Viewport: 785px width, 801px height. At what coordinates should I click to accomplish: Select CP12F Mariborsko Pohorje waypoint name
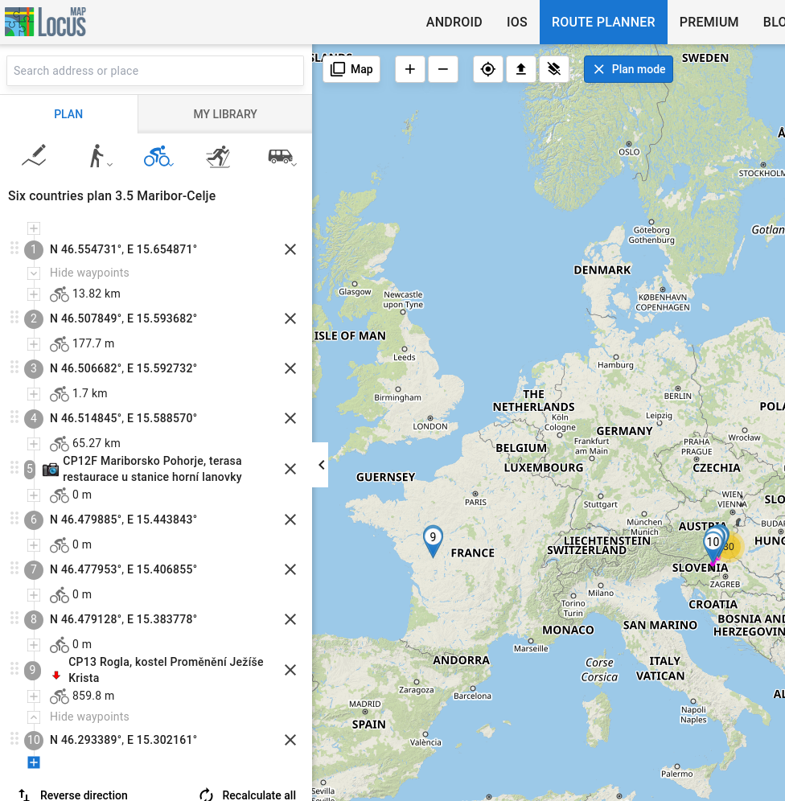pos(152,469)
